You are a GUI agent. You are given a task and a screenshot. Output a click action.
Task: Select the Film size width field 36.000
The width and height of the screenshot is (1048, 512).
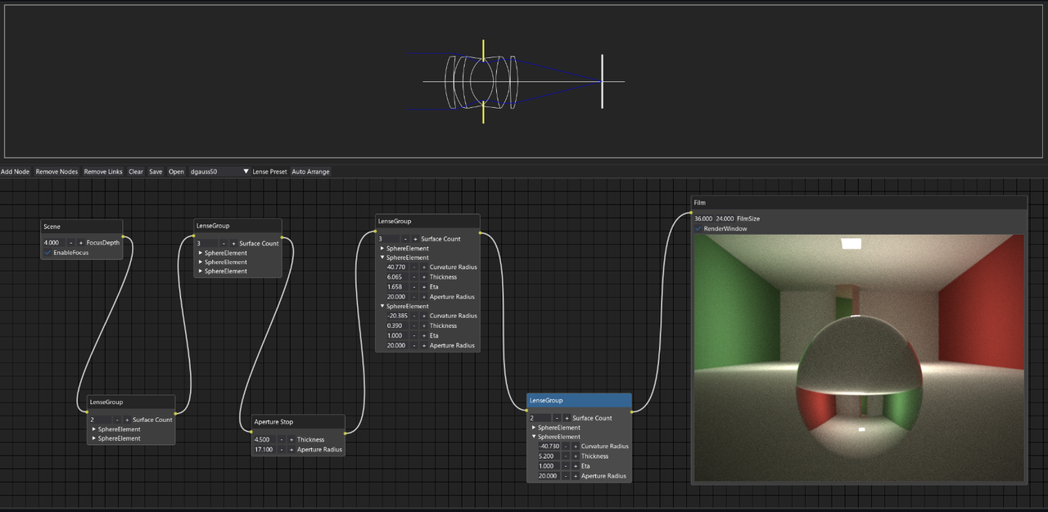coord(703,218)
